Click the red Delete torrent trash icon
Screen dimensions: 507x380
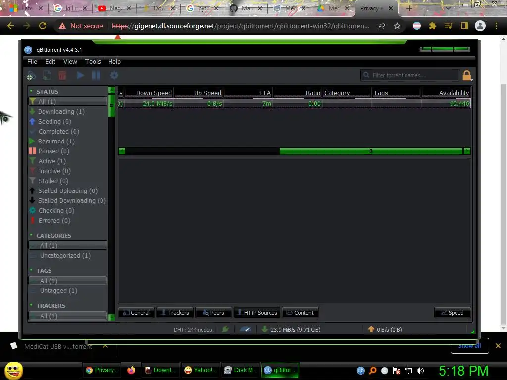point(62,76)
